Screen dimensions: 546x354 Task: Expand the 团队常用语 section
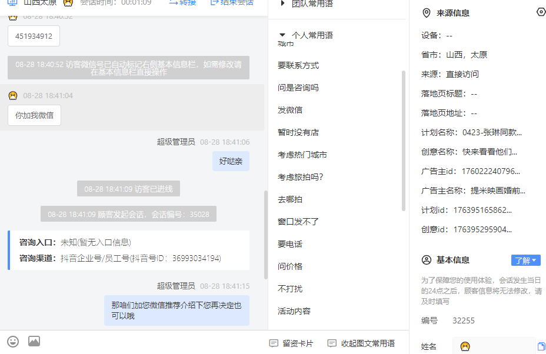pos(282,4)
